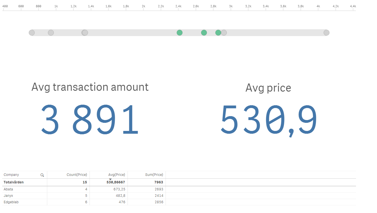Select Edgeblab in the Company column
Screen dimensions: 377x213
pos(11,202)
